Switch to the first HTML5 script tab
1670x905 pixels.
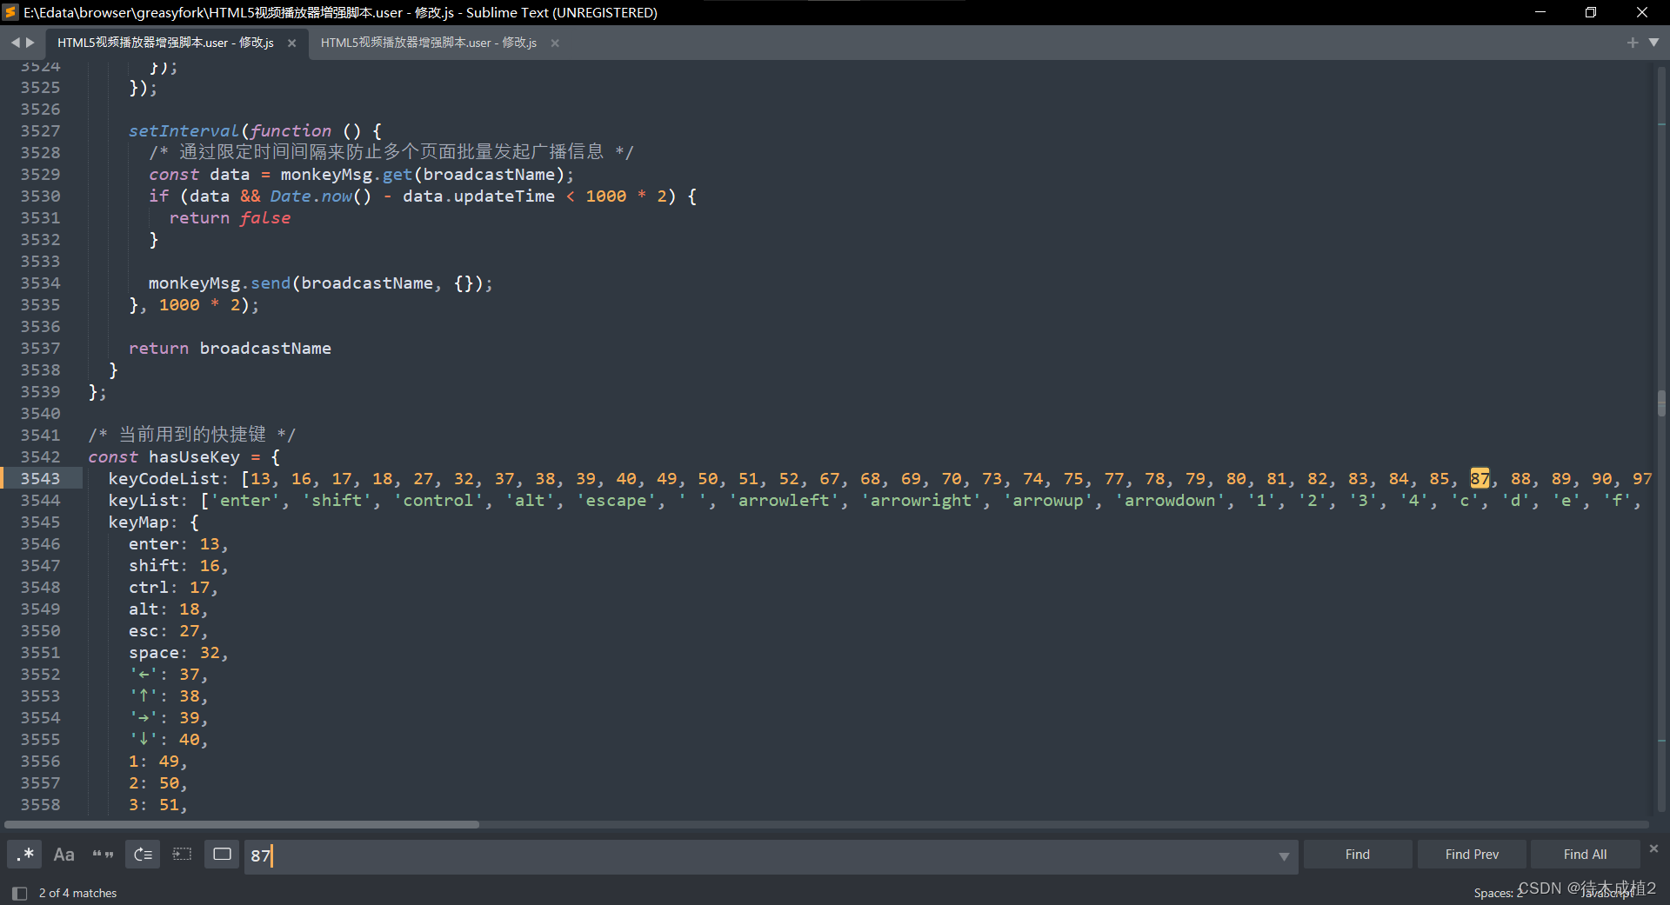(x=165, y=43)
